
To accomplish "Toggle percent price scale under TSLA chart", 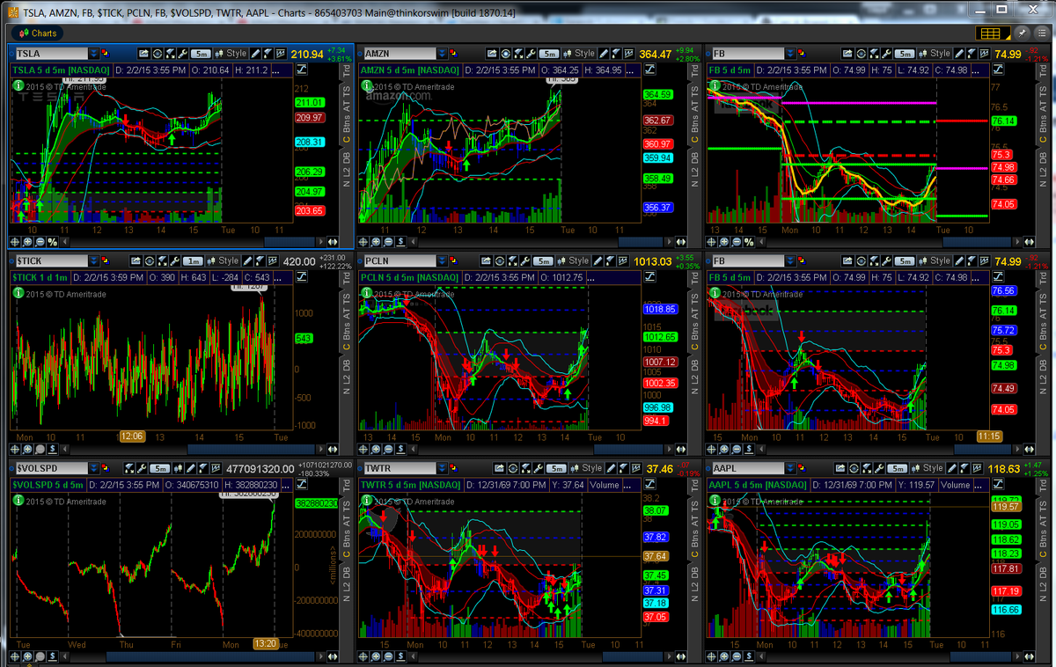I will pyautogui.click(x=53, y=242).
